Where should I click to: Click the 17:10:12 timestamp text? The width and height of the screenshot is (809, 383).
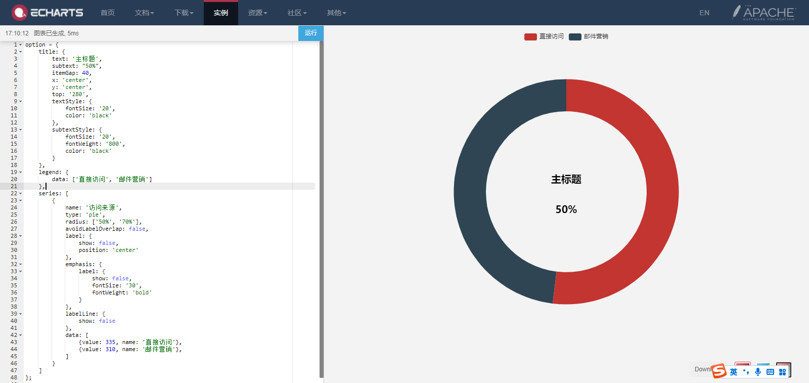coord(17,33)
